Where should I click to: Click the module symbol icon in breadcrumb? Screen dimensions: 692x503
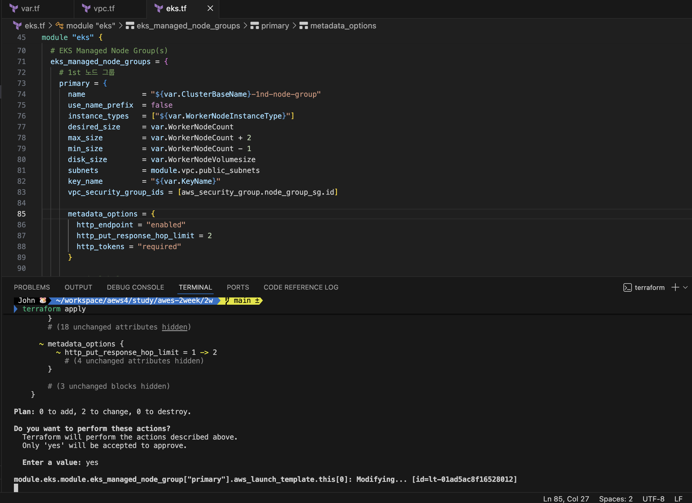point(60,26)
